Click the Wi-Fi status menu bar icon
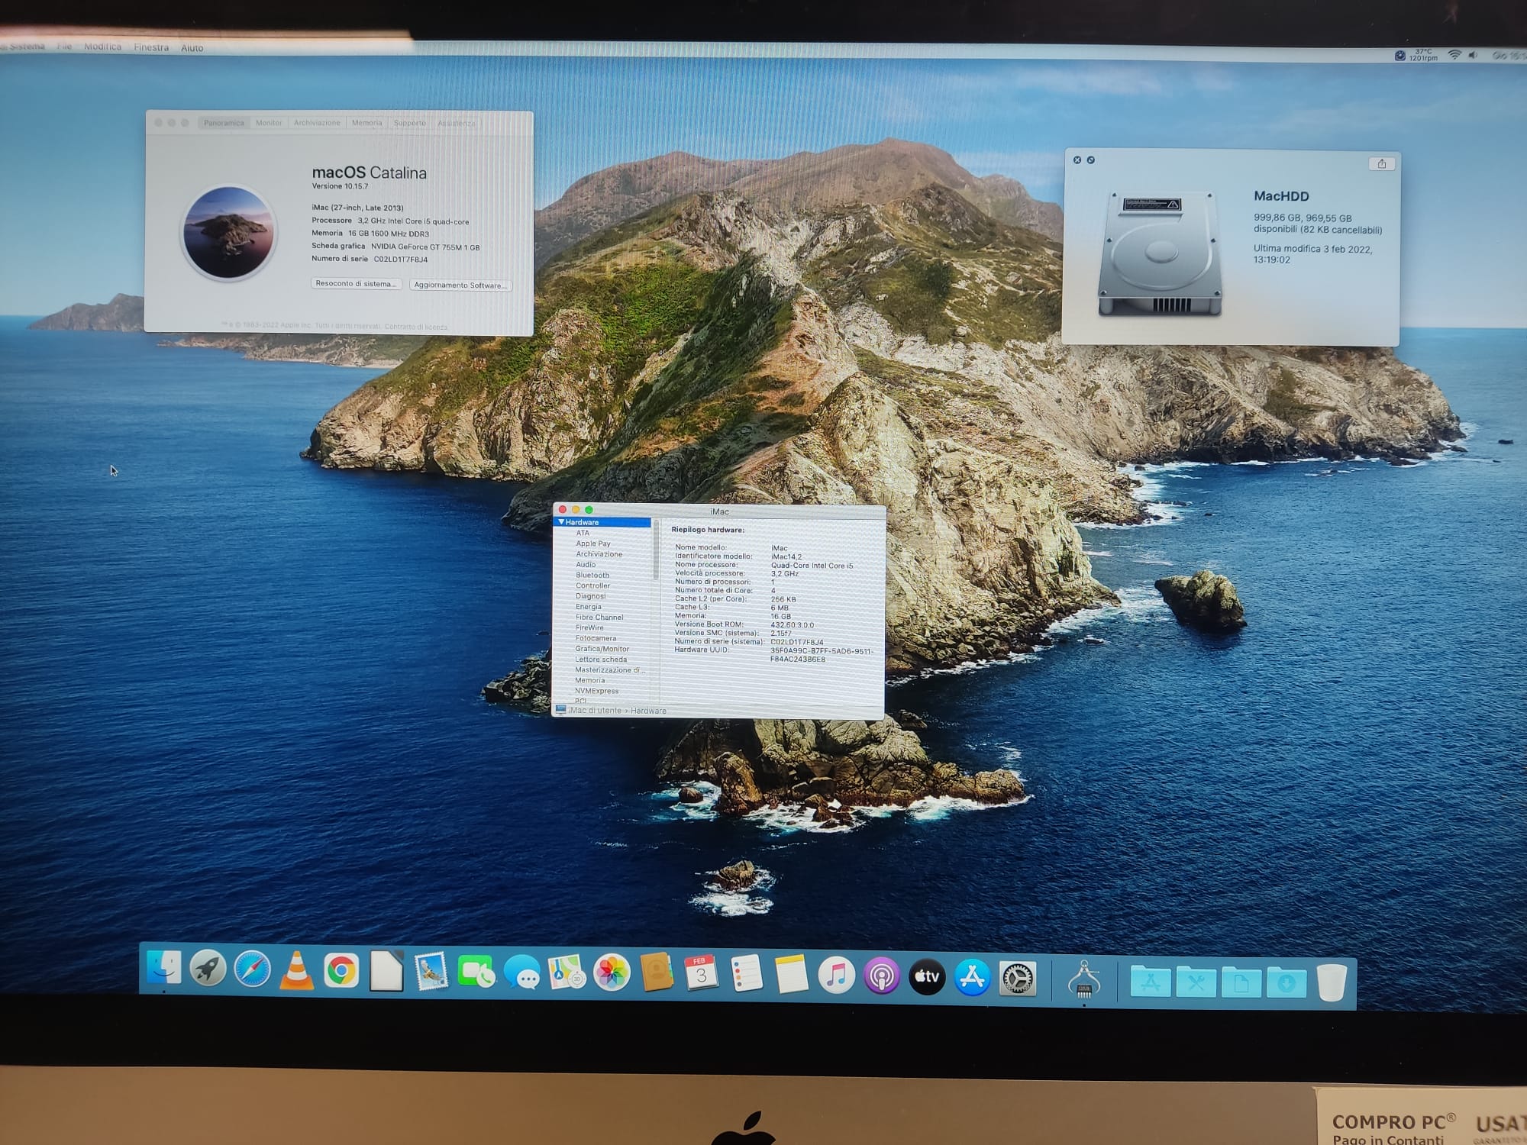This screenshot has height=1145, width=1527. tap(1454, 55)
